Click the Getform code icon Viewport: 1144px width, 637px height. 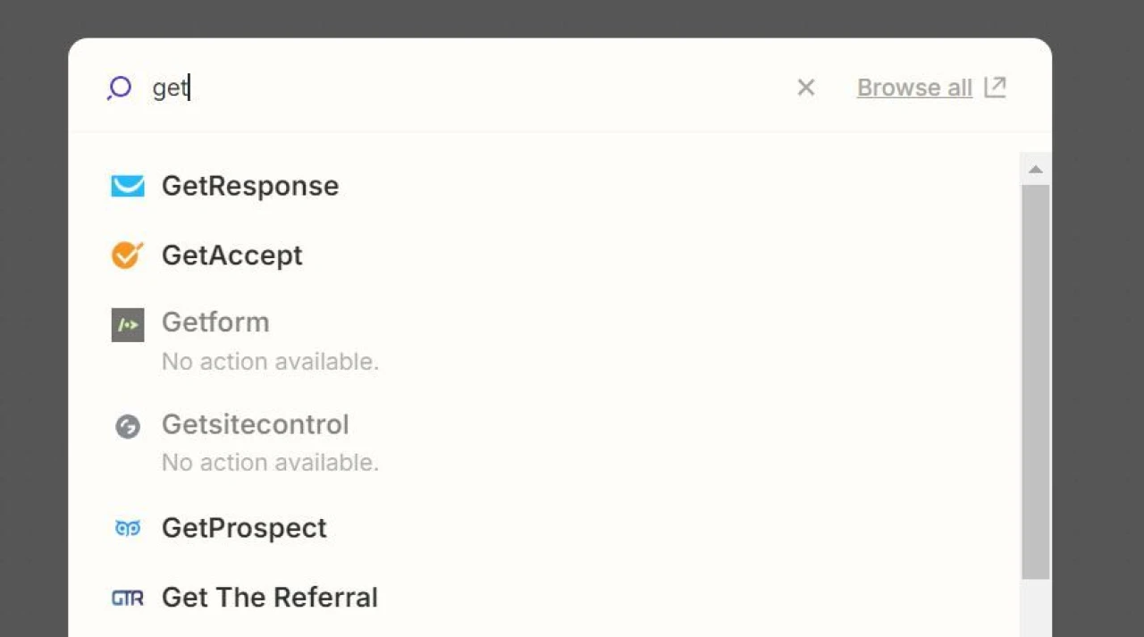(x=128, y=324)
